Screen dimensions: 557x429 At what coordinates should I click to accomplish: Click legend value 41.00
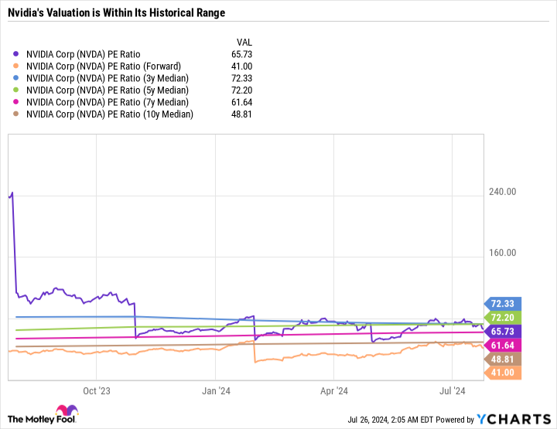(x=241, y=66)
